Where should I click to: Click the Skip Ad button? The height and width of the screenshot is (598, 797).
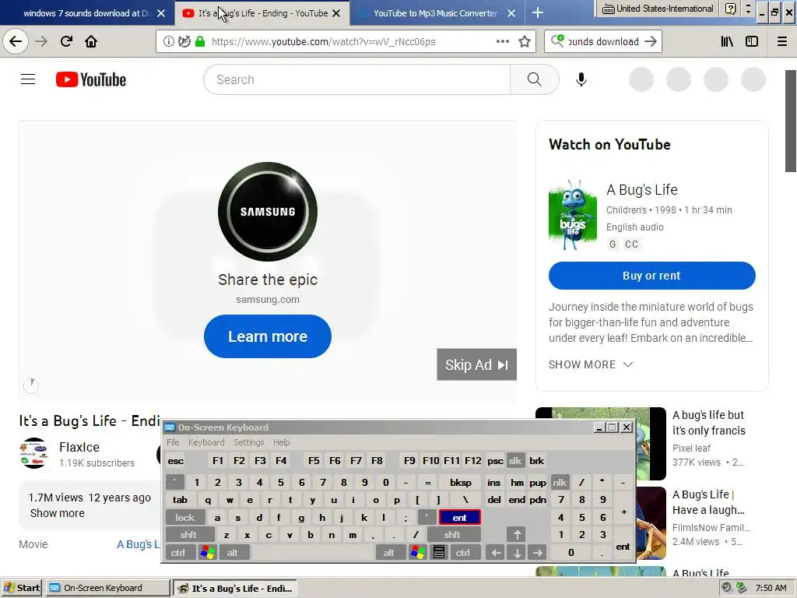pos(477,364)
